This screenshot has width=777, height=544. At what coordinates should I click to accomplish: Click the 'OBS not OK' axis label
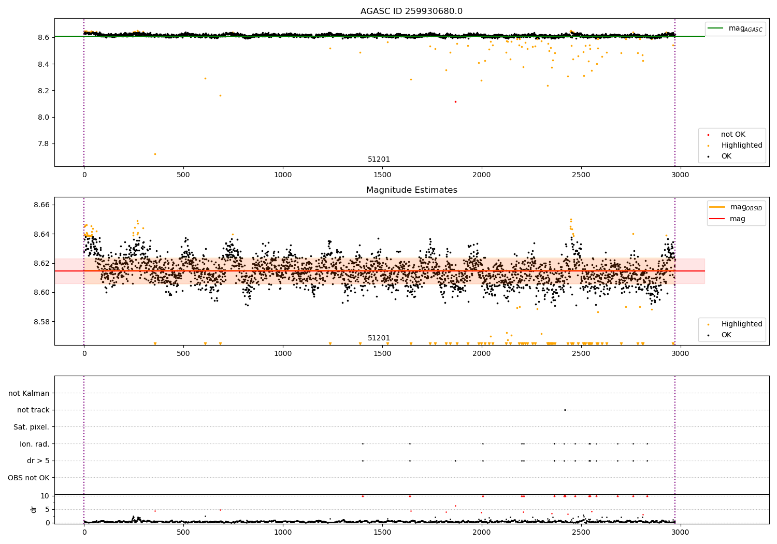(28, 478)
